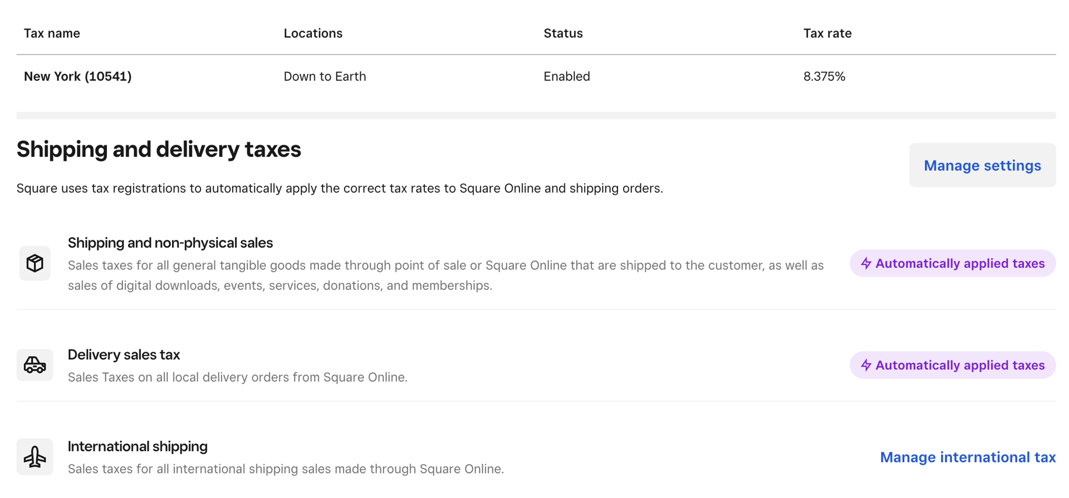1069x498 pixels.
Task: Click the delivery car icon
Action: pos(35,365)
